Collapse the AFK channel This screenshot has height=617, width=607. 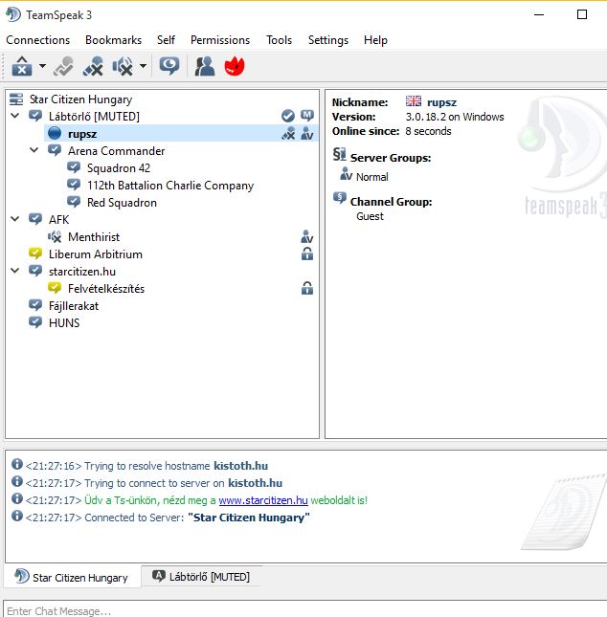click(x=15, y=219)
